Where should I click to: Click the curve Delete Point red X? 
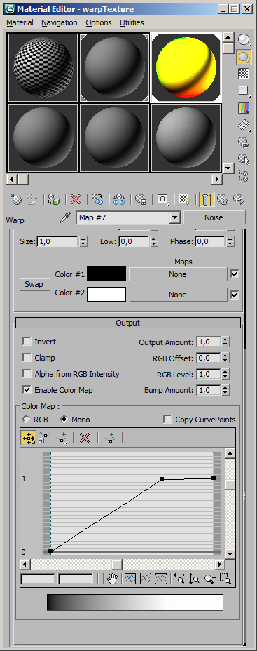(85, 438)
